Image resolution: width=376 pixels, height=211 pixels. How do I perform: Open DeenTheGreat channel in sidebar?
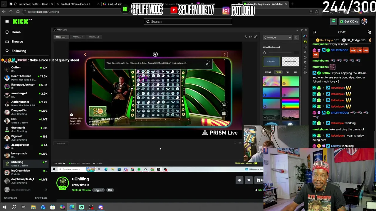pyautogui.click(x=26, y=78)
